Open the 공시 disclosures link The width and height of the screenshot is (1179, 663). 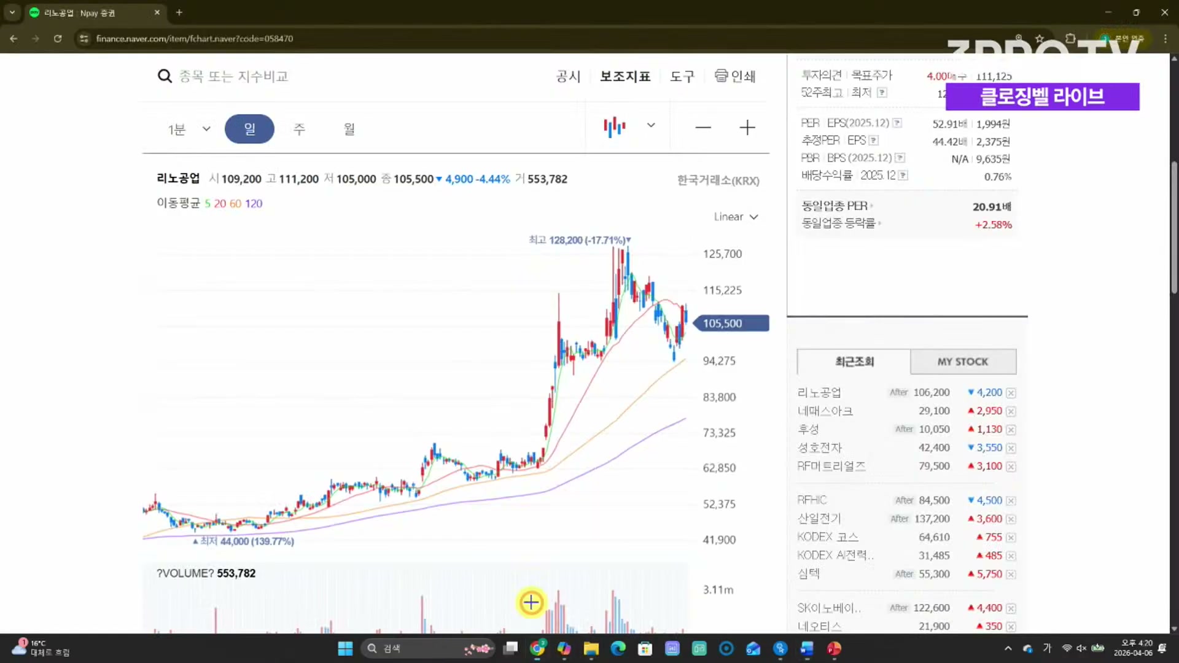click(x=568, y=76)
